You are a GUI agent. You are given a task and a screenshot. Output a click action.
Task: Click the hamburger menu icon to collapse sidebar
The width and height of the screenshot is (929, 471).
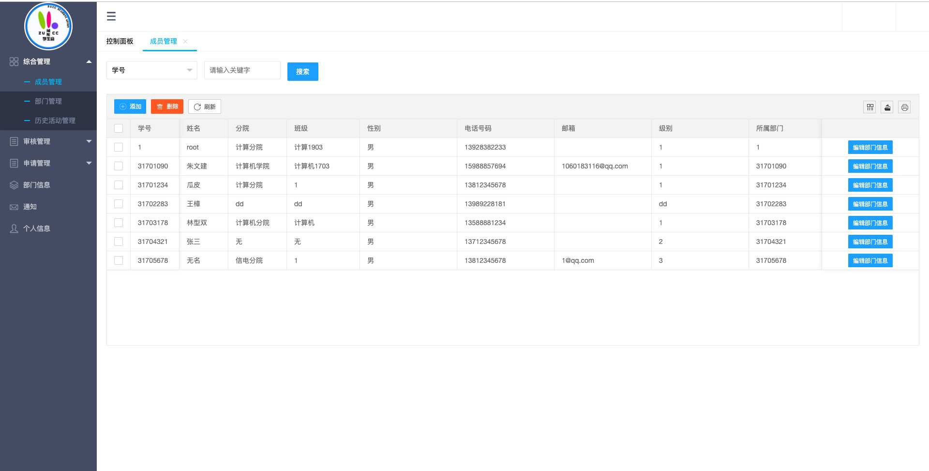pyautogui.click(x=111, y=16)
